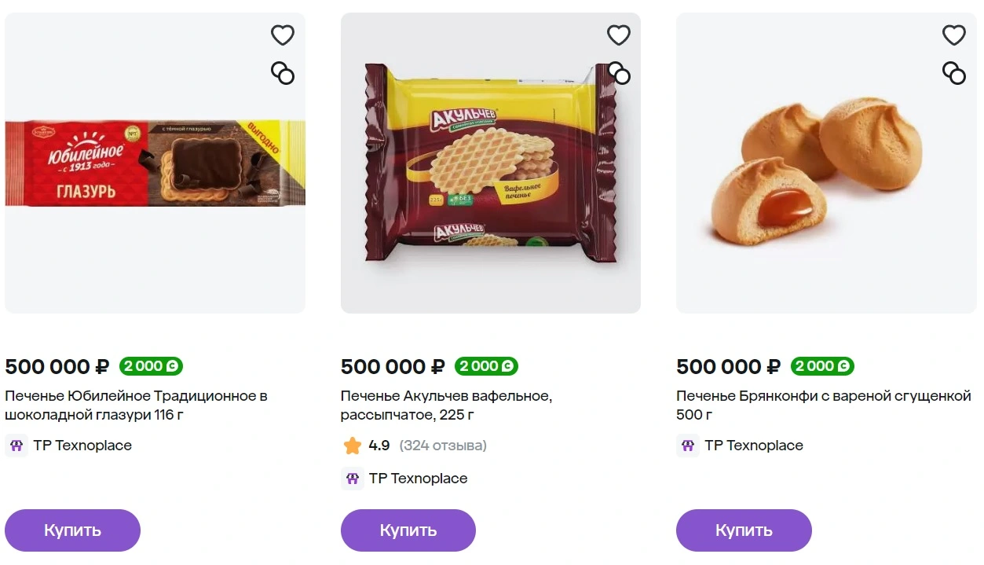Favorite the Акульчев waffle cookies
Viewport: 984px width, 565px height.
pos(619,35)
